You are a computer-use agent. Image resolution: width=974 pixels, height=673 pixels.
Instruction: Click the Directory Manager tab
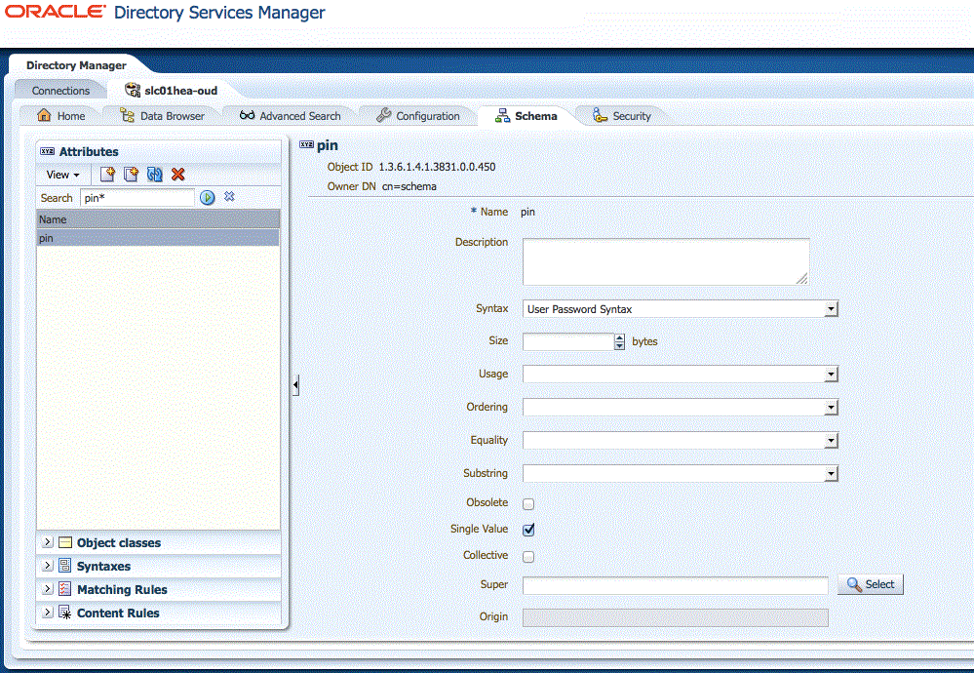click(76, 65)
